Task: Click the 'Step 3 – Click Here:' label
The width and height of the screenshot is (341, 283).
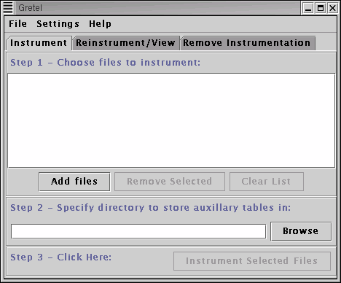Action: click(61, 257)
